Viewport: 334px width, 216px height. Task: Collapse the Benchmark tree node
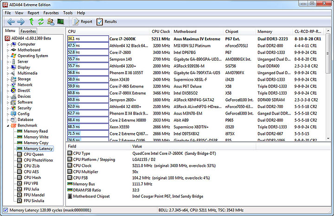(8, 126)
